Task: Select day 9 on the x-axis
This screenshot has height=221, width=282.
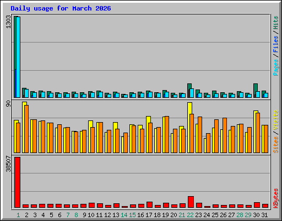Action: (84, 215)
